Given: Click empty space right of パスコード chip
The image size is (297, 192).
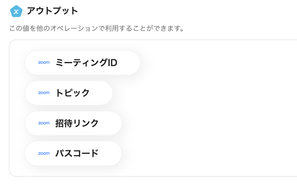Looking at the screenshot, I should [x=207, y=154].
